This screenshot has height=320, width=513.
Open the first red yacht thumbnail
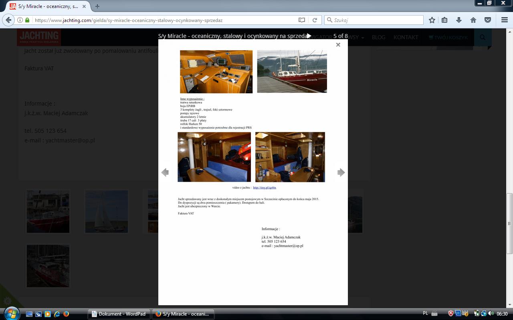coord(48,212)
